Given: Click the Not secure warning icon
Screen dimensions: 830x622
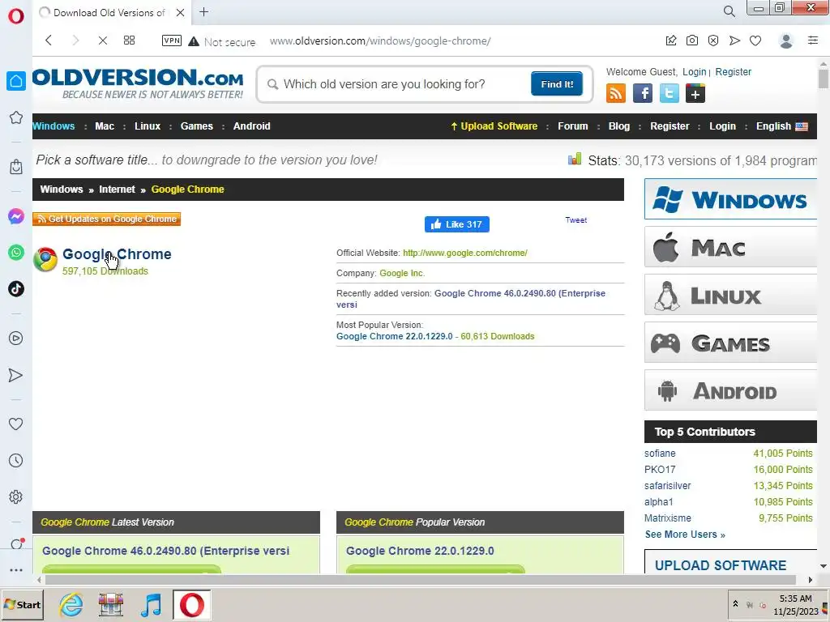Looking at the screenshot, I should tap(194, 41).
